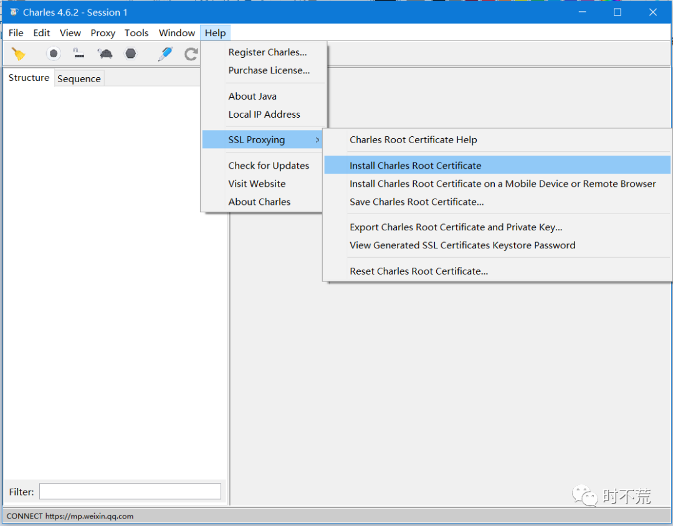
Task: Choose Save Charles Root Certificate...
Action: pos(497,202)
